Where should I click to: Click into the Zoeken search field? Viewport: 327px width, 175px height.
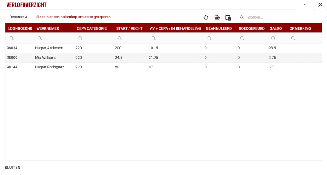tap(280, 17)
